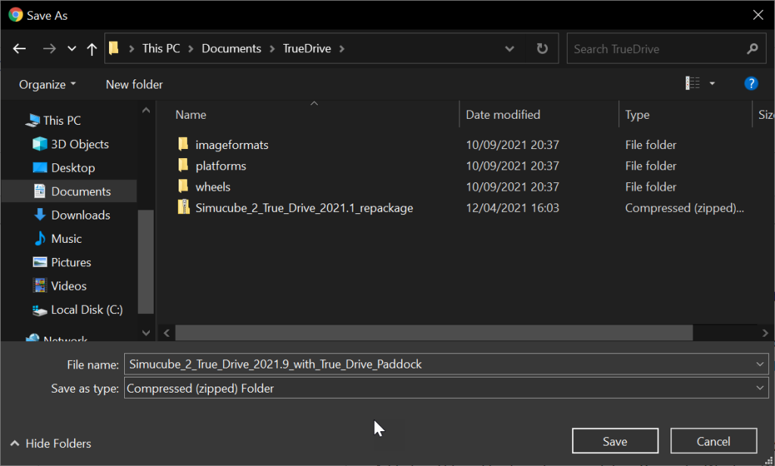Screen dimensions: 775x466
Task: Expand chevron after This PC breadcrumb
Action: [191, 48]
